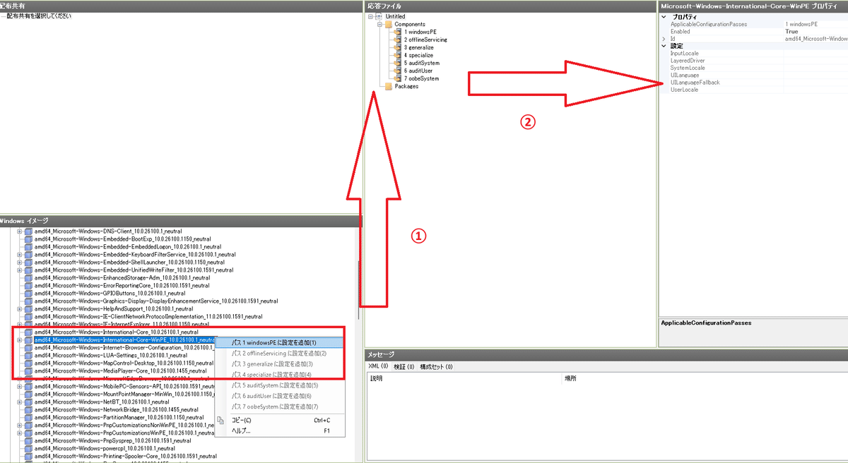Collapse the プロパティ section in properties pane
This screenshot has width=848, height=463.
[x=664, y=17]
